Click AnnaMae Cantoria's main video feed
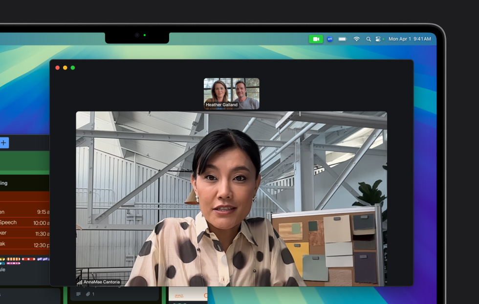 [231, 198]
